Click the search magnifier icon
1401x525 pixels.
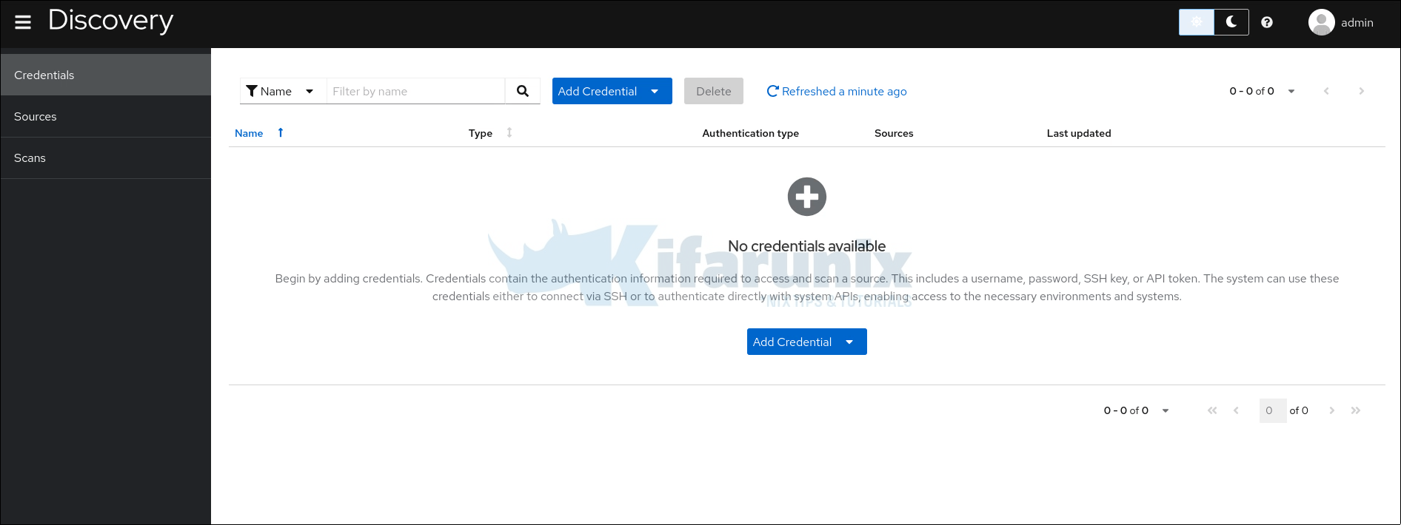coord(523,91)
